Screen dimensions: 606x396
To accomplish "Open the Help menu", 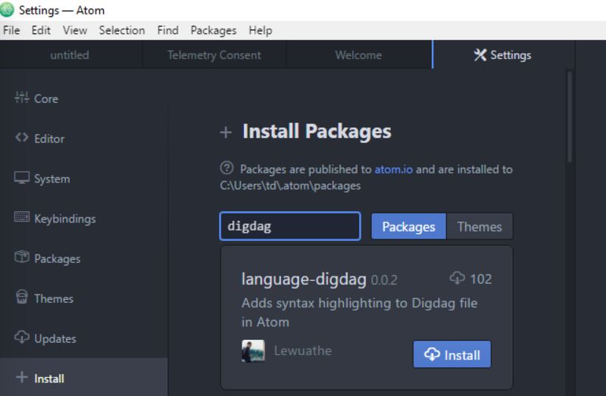I will pos(261,30).
